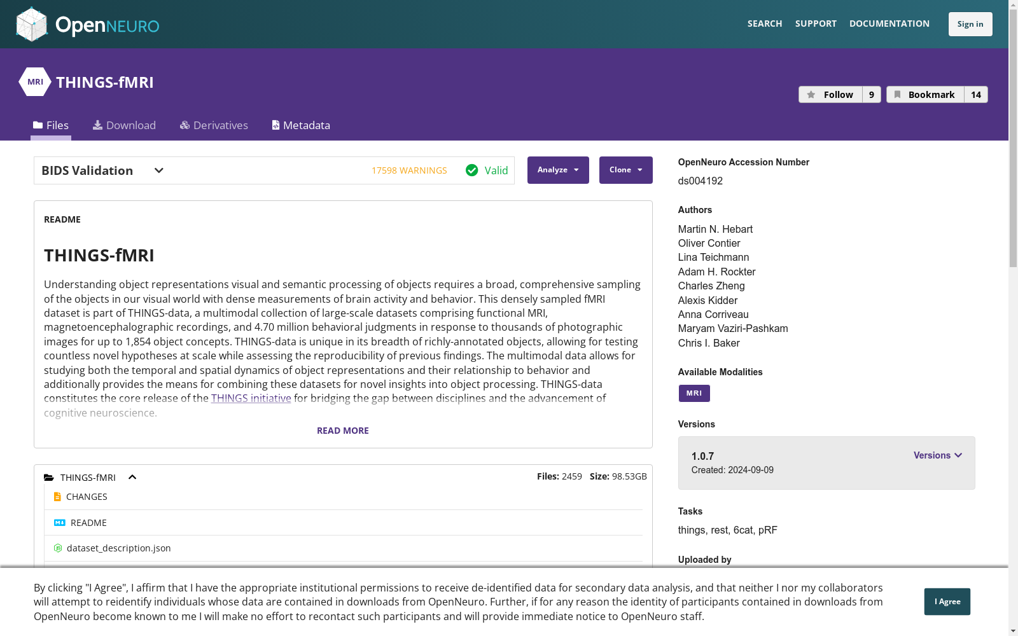
Task: Click author Adam H. Rockter
Action: pyautogui.click(x=717, y=272)
